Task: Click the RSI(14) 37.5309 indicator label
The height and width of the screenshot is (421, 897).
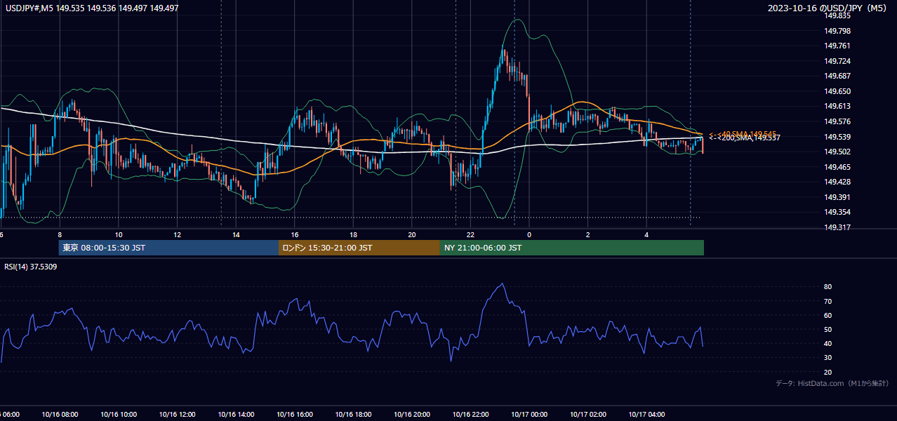Action: coord(31,267)
